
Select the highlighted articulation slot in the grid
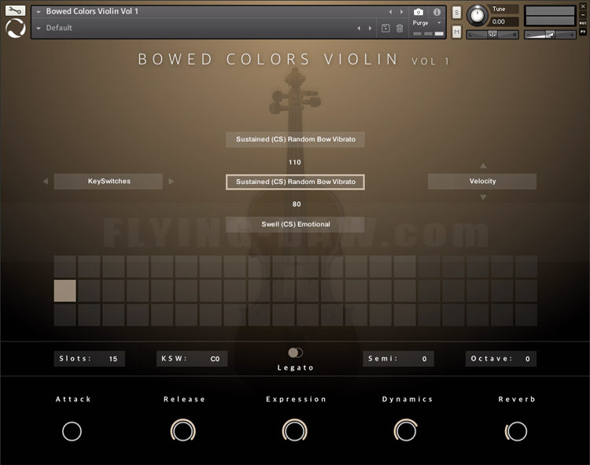[65, 290]
